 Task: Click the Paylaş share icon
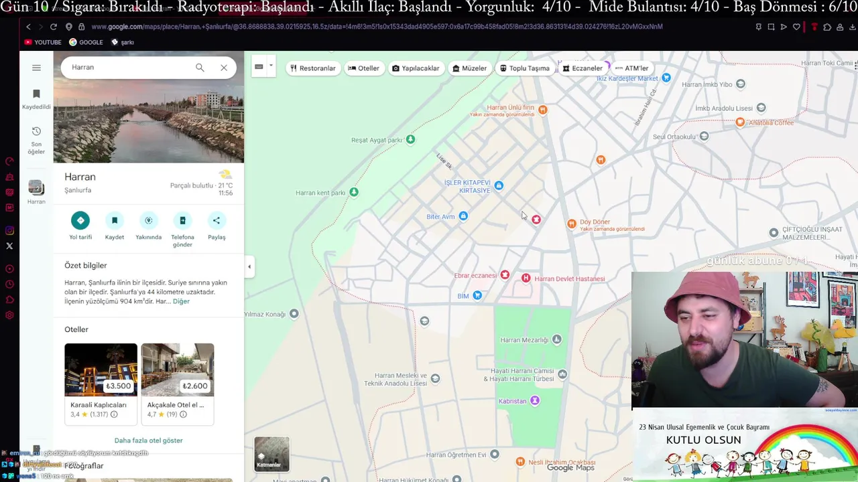point(217,220)
